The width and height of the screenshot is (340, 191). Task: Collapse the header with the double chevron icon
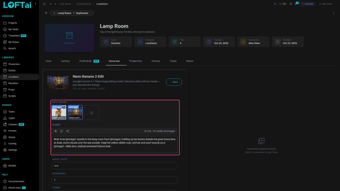coord(334,13)
